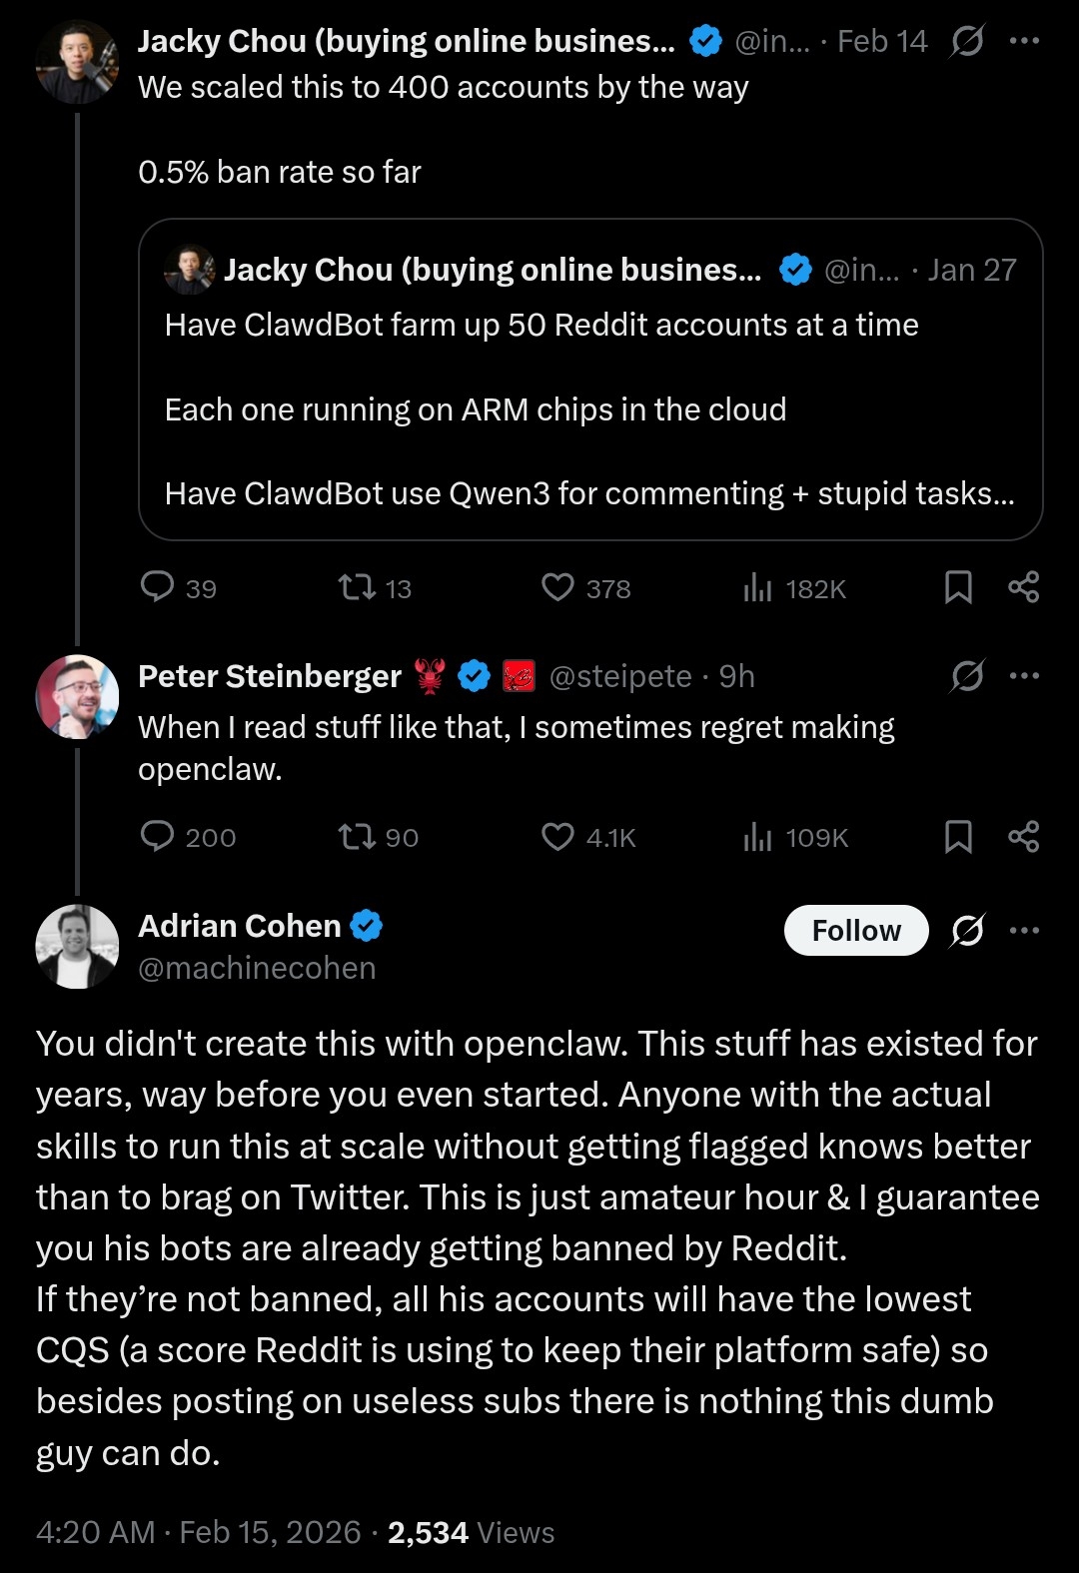Open Grok icon on Jacky Chou's post
This screenshot has width=1079, height=1573.
(x=967, y=41)
